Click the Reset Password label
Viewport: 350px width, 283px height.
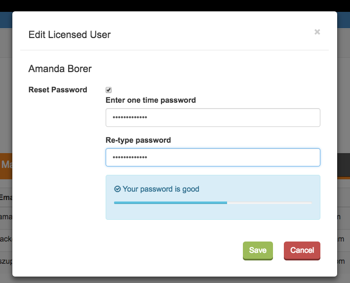coord(58,90)
